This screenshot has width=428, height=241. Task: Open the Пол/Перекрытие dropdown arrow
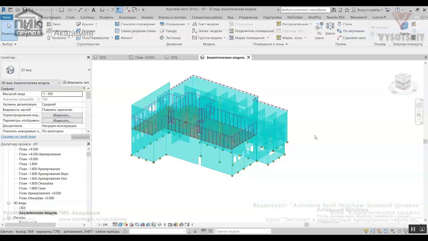coord(112,38)
